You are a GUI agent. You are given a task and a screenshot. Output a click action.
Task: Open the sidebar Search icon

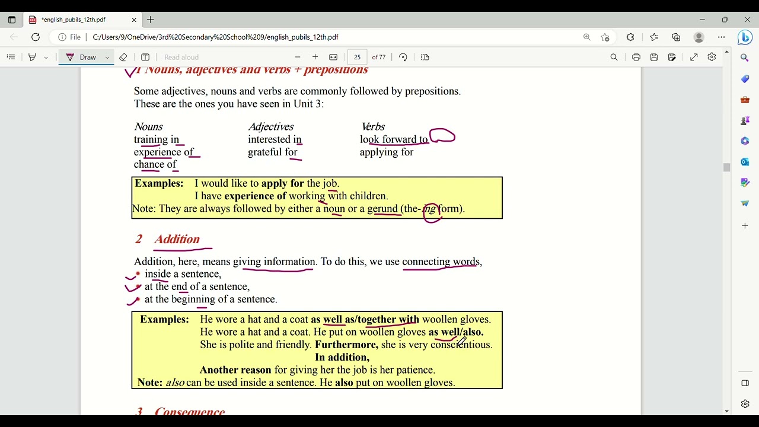[745, 58]
